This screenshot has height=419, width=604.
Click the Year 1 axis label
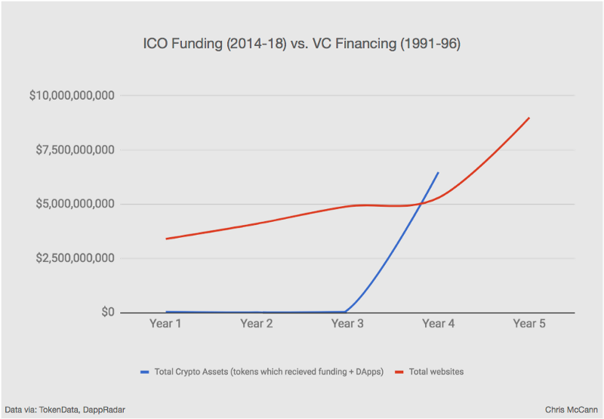tap(165, 323)
